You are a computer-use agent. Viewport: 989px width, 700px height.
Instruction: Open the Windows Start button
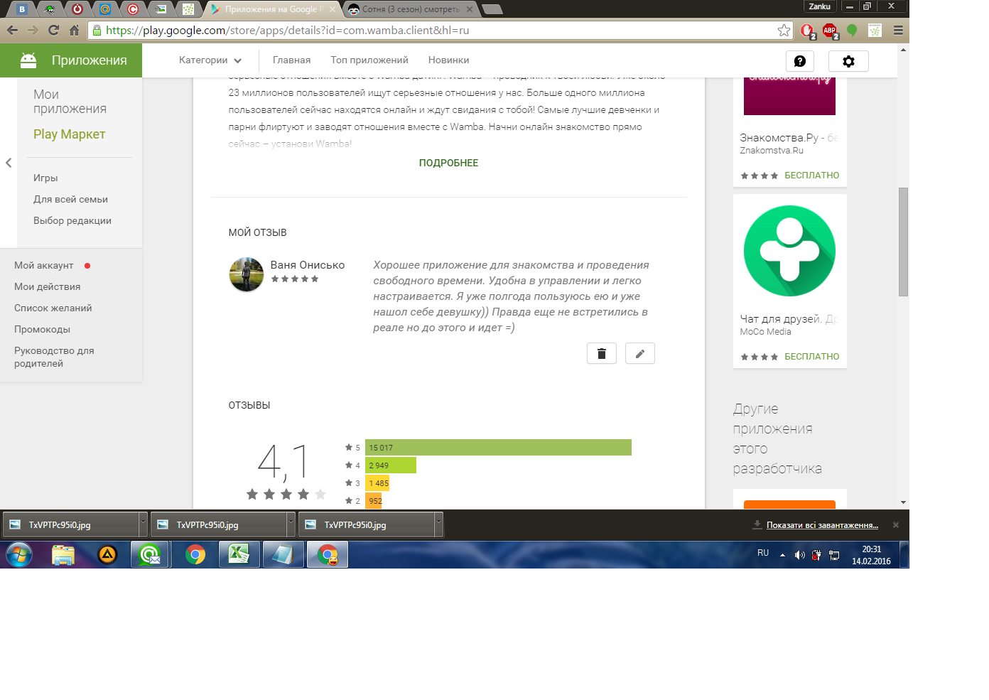19,555
